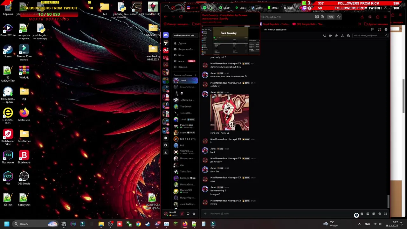
Task: Open the PowerDVD 24 desktop icon
Action: tap(8, 30)
